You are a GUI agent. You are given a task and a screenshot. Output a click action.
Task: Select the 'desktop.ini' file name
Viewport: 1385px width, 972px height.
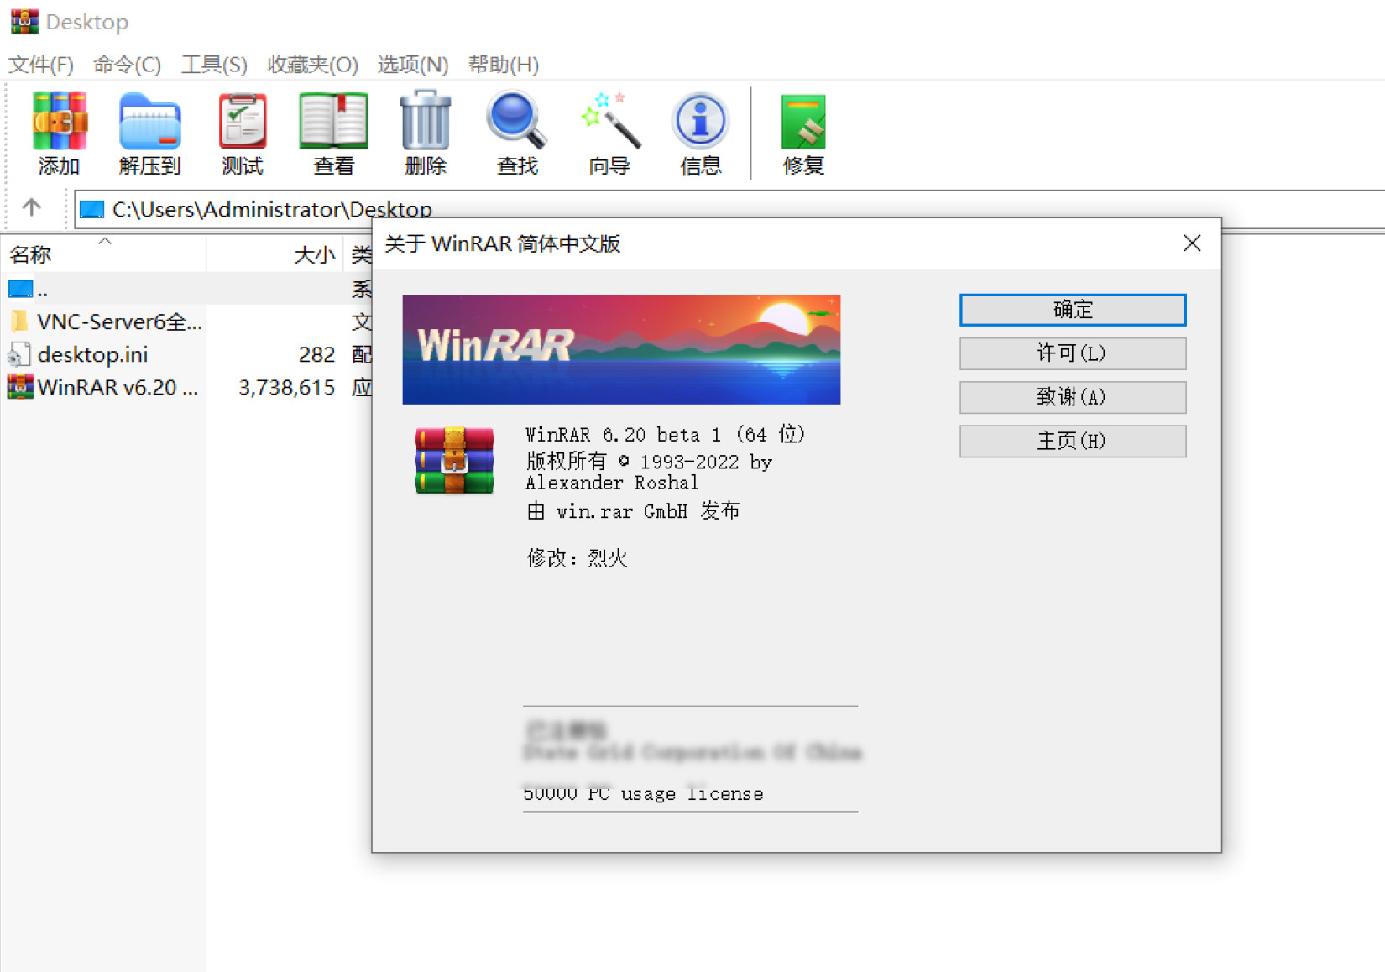(x=92, y=355)
